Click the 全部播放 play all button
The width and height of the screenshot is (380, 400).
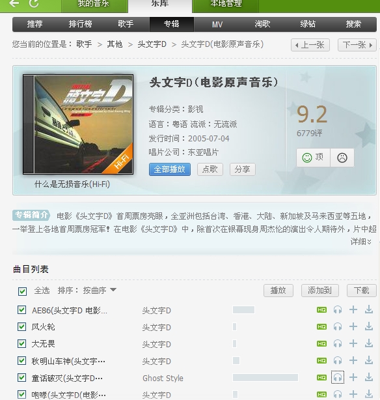170,169
